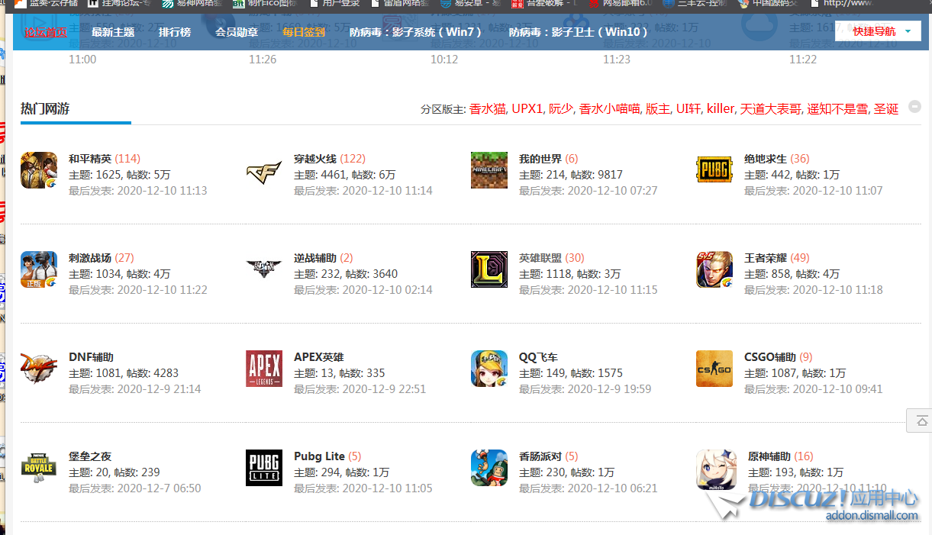
Task: Open 防病毒：影子系统（Win7） nav item
Action: pyautogui.click(x=417, y=32)
